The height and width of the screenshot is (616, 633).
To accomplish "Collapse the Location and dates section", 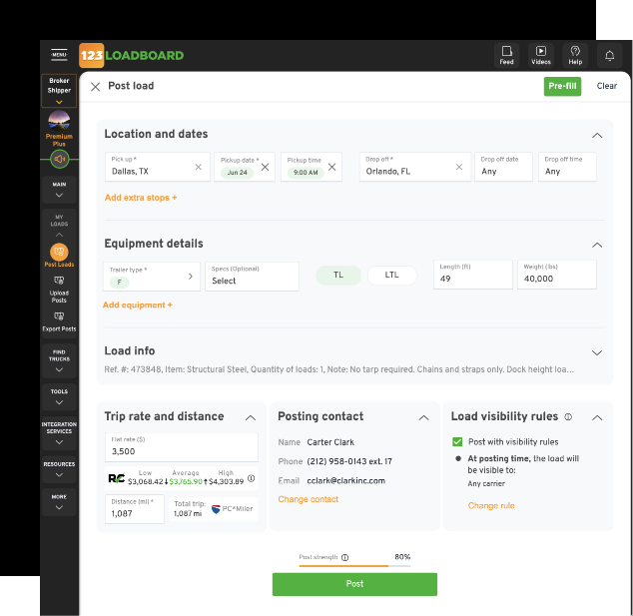I will (x=597, y=135).
